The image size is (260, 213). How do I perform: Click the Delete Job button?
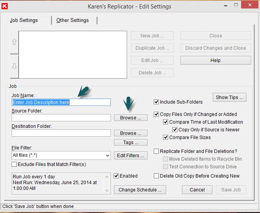[x=152, y=72]
